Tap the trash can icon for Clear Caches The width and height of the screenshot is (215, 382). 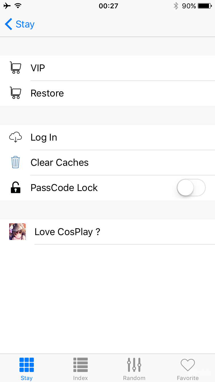[x=15, y=162]
